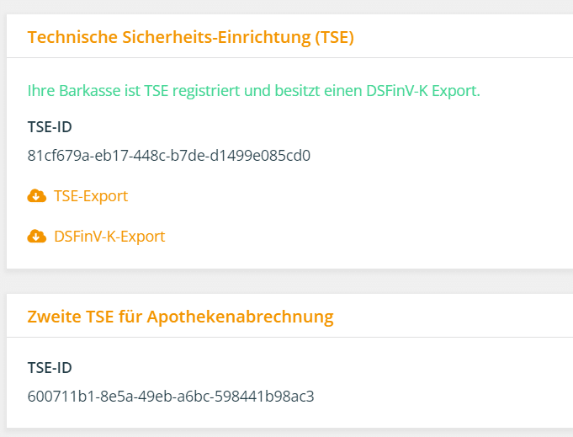The width and height of the screenshot is (573, 437).
Task: Click the Technische Sicherheits-Einrichtung (TSE) heading
Action: coord(191,37)
